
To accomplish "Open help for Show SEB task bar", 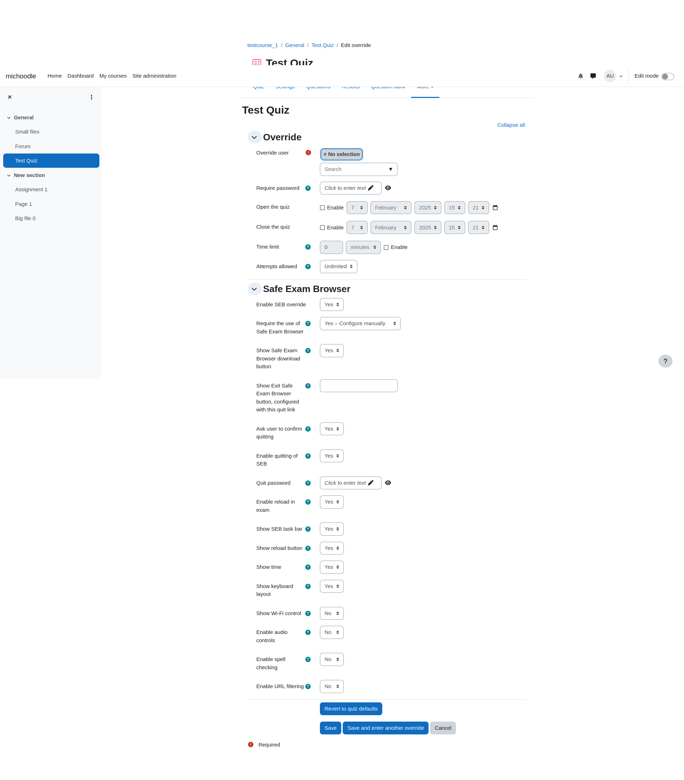I will (x=308, y=529).
